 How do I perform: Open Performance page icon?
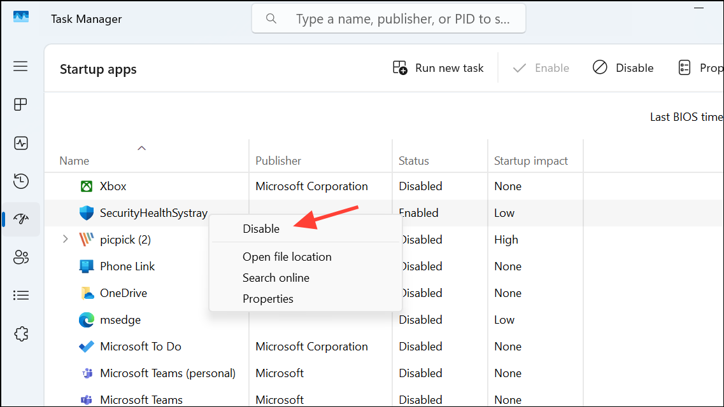[x=21, y=143]
